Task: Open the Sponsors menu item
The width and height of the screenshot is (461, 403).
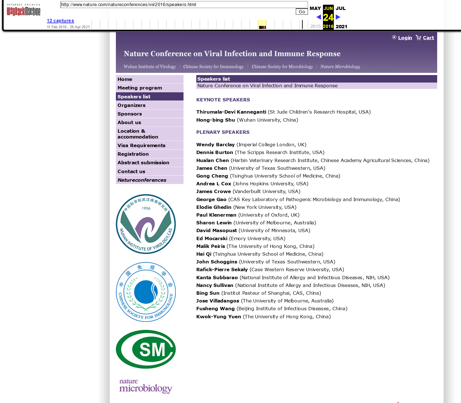Action: [x=150, y=114]
